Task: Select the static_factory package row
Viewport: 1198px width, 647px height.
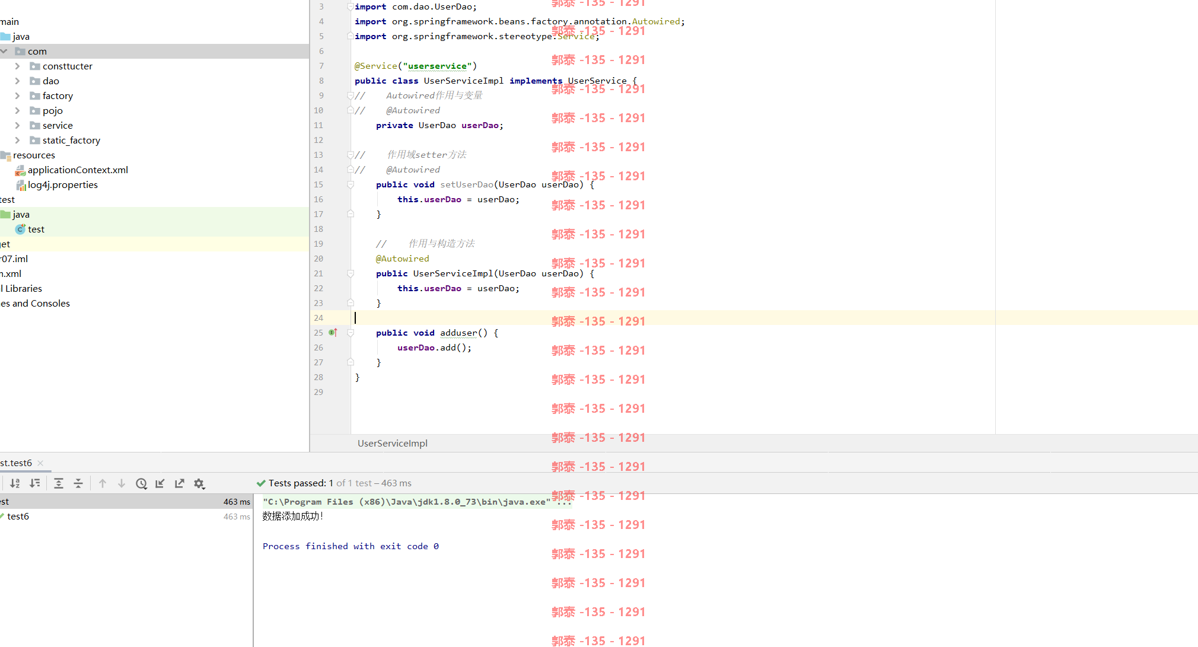Action: tap(154, 140)
